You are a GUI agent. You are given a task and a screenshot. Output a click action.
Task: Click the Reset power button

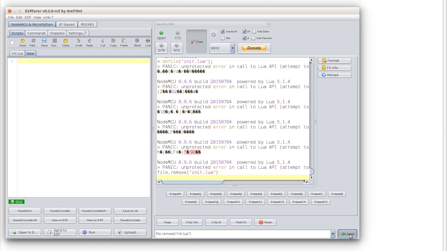pos(265,222)
